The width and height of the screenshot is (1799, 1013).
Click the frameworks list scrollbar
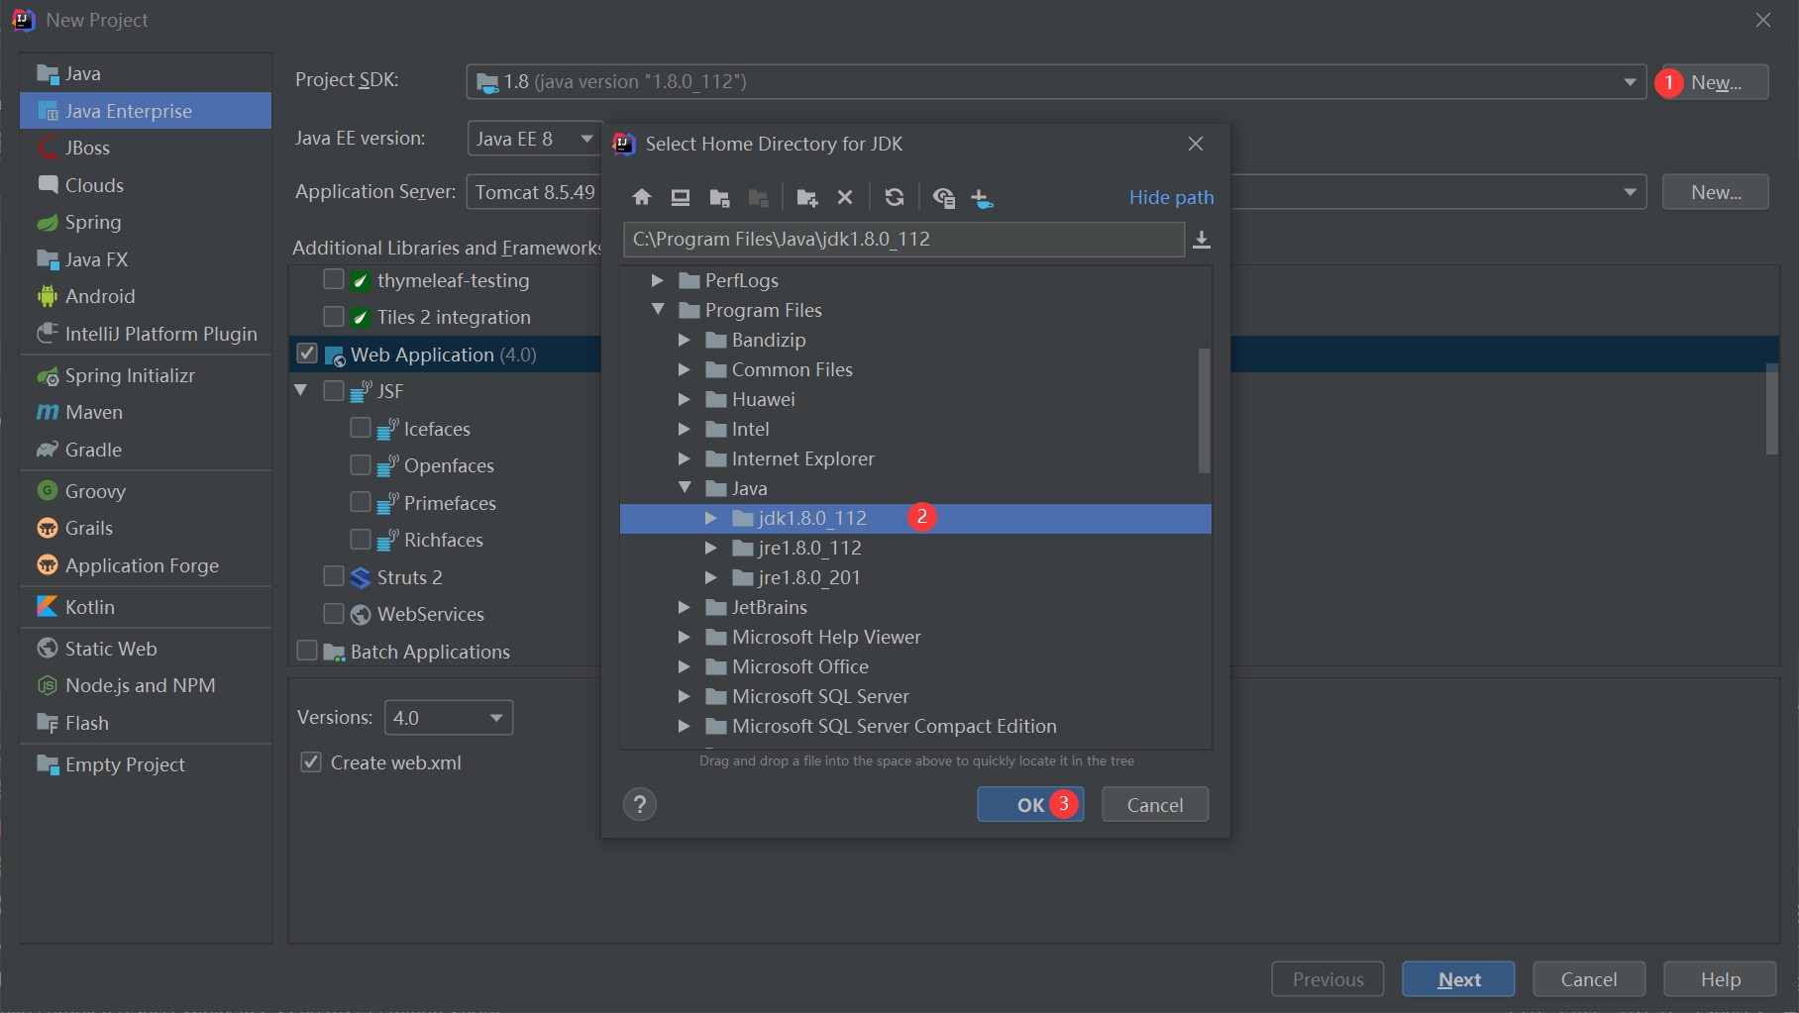click(1771, 410)
